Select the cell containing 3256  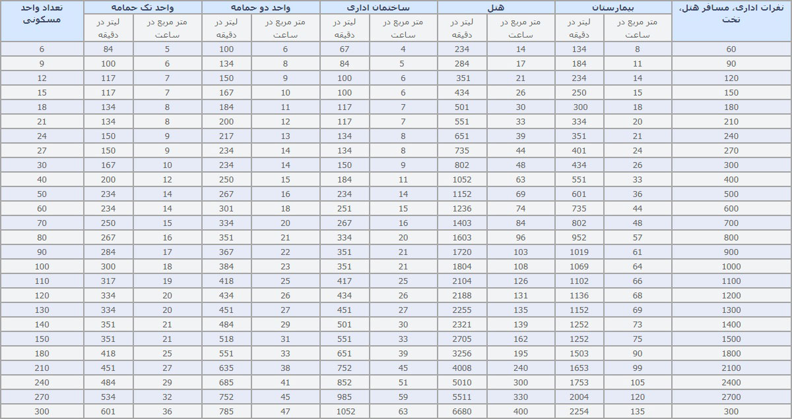point(462,354)
